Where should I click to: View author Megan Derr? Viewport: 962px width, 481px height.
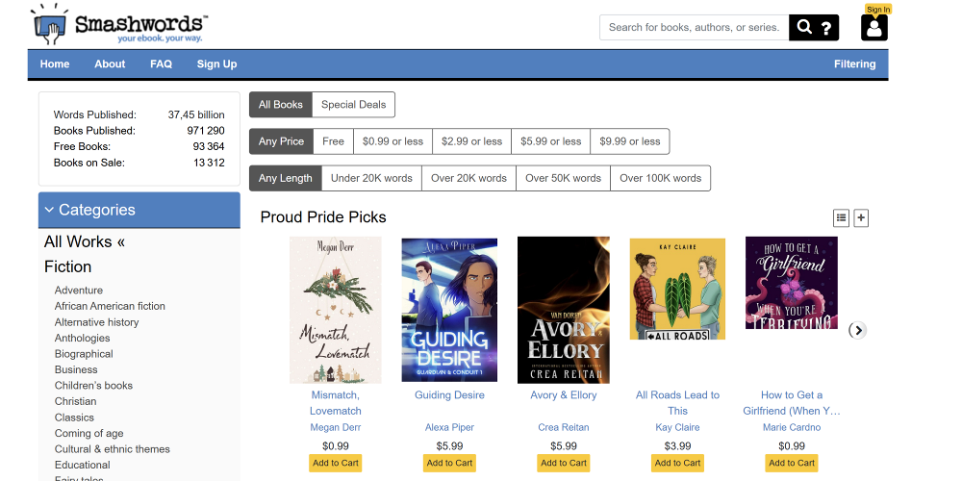(336, 428)
